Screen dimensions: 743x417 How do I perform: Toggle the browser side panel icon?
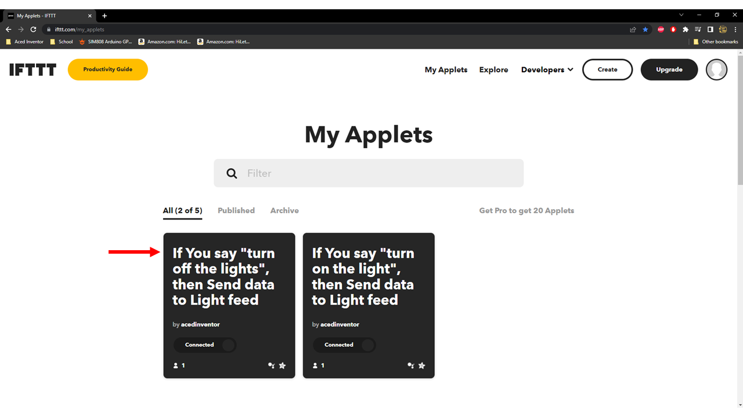[710, 30]
